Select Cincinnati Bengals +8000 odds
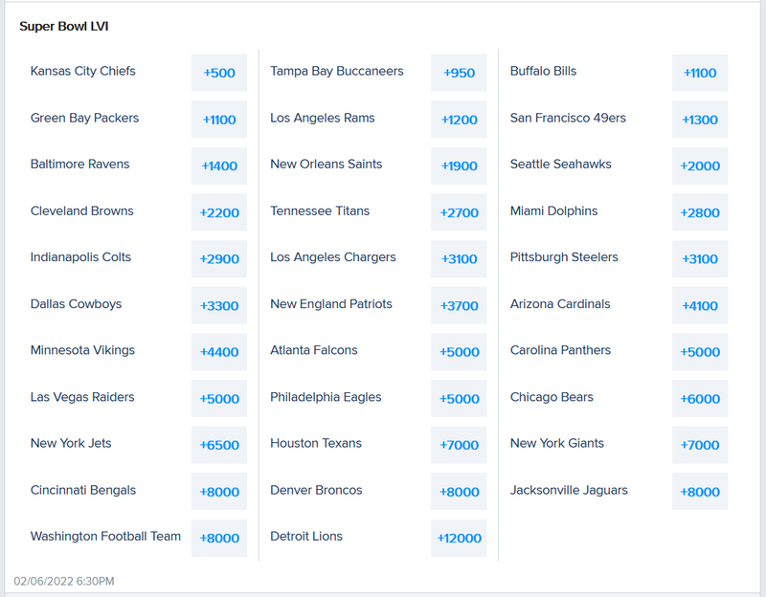The height and width of the screenshot is (597, 766). (219, 492)
